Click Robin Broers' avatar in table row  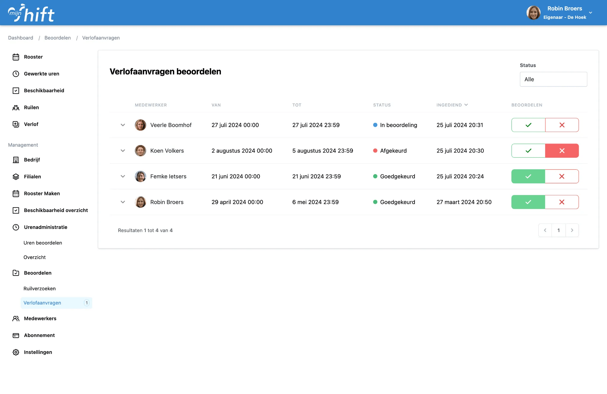coord(140,202)
